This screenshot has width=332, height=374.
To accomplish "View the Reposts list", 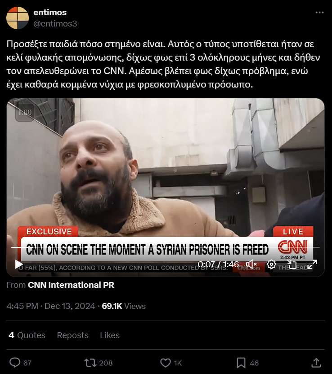I will 73,335.
